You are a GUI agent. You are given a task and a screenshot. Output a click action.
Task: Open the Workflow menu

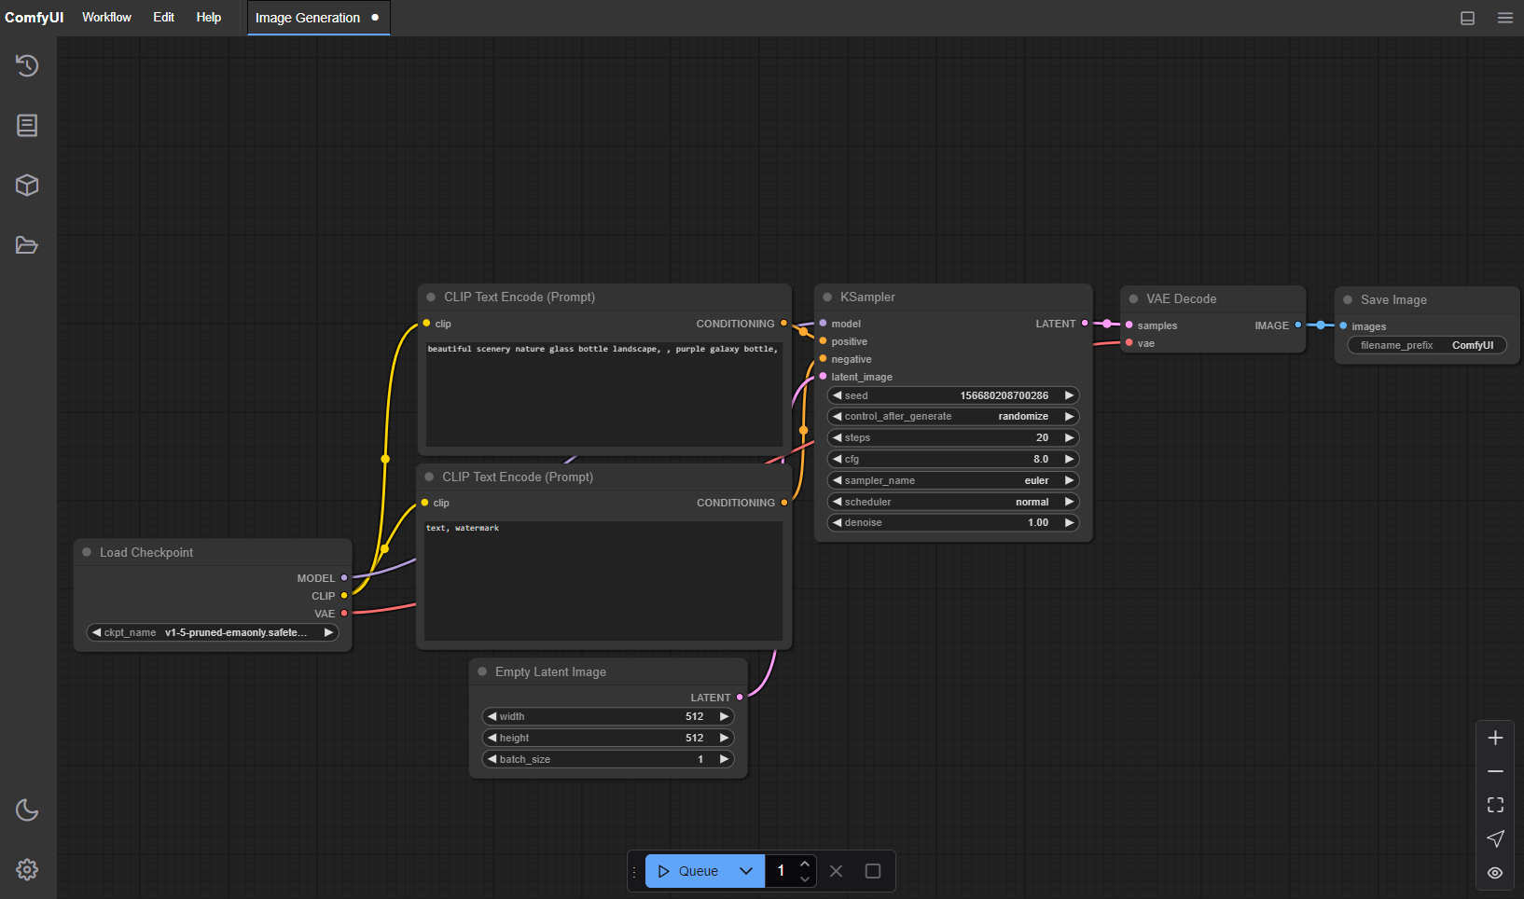105,17
